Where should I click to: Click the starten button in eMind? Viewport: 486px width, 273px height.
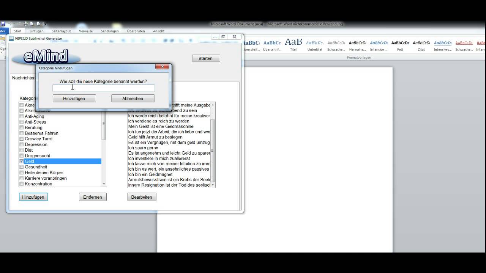206,58
